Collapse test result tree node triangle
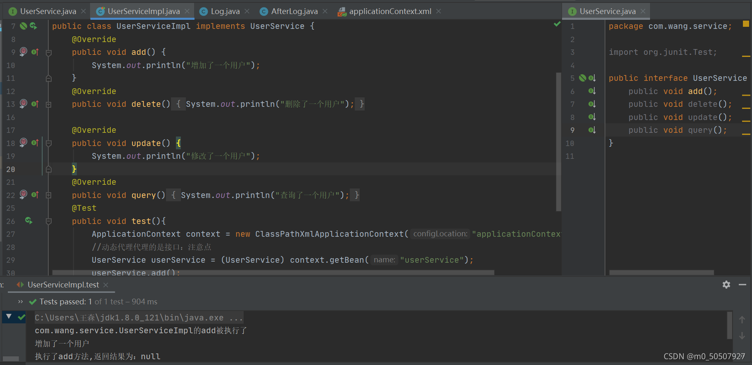This screenshot has height=365, width=752. point(9,317)
